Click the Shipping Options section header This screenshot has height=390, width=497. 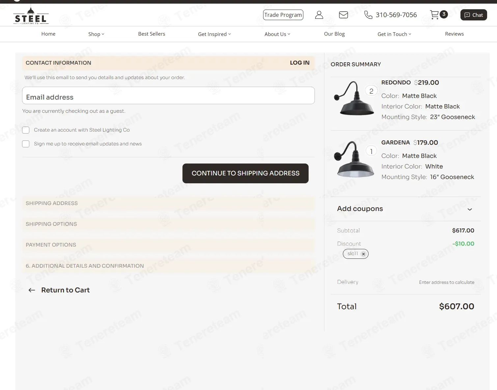coord(168,224)
